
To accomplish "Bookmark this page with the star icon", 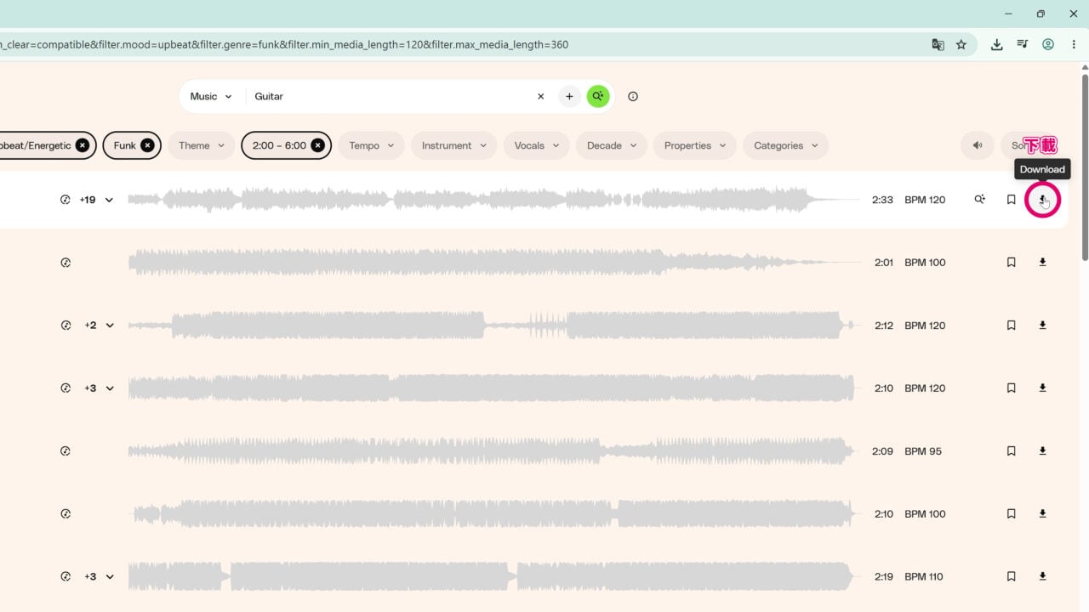I will (961, 44).
